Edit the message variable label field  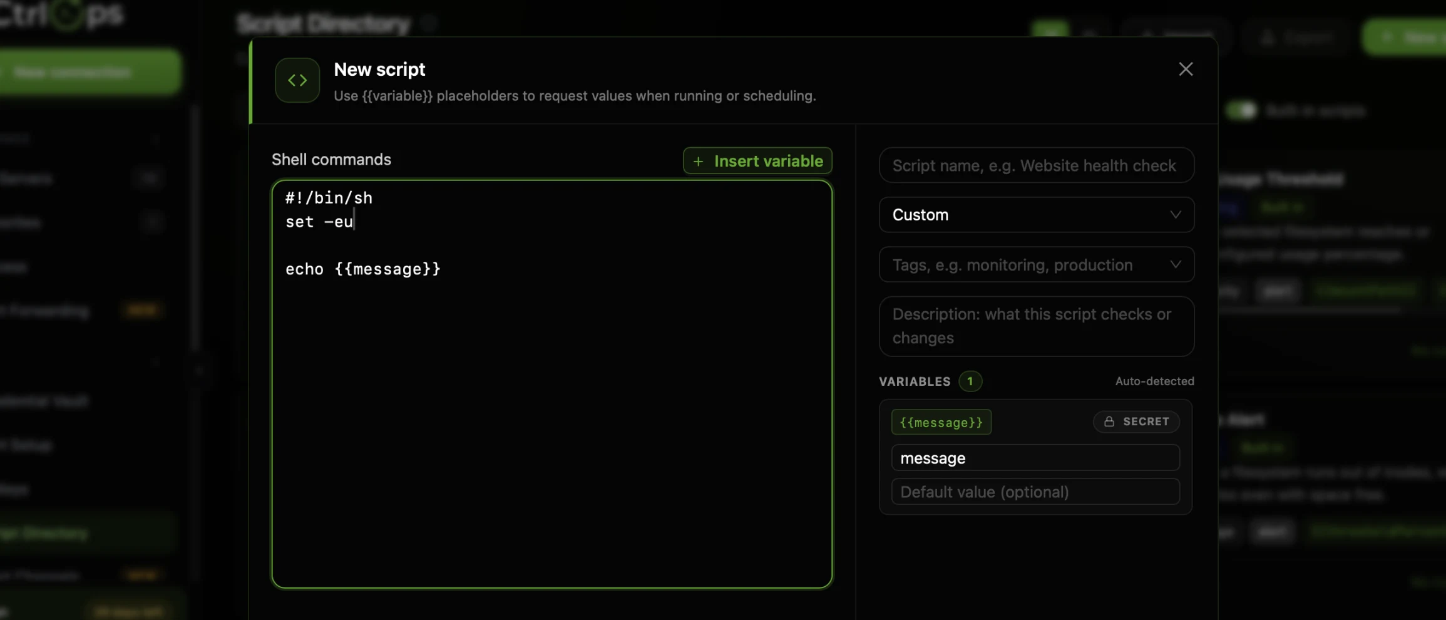click(1035, 458)
